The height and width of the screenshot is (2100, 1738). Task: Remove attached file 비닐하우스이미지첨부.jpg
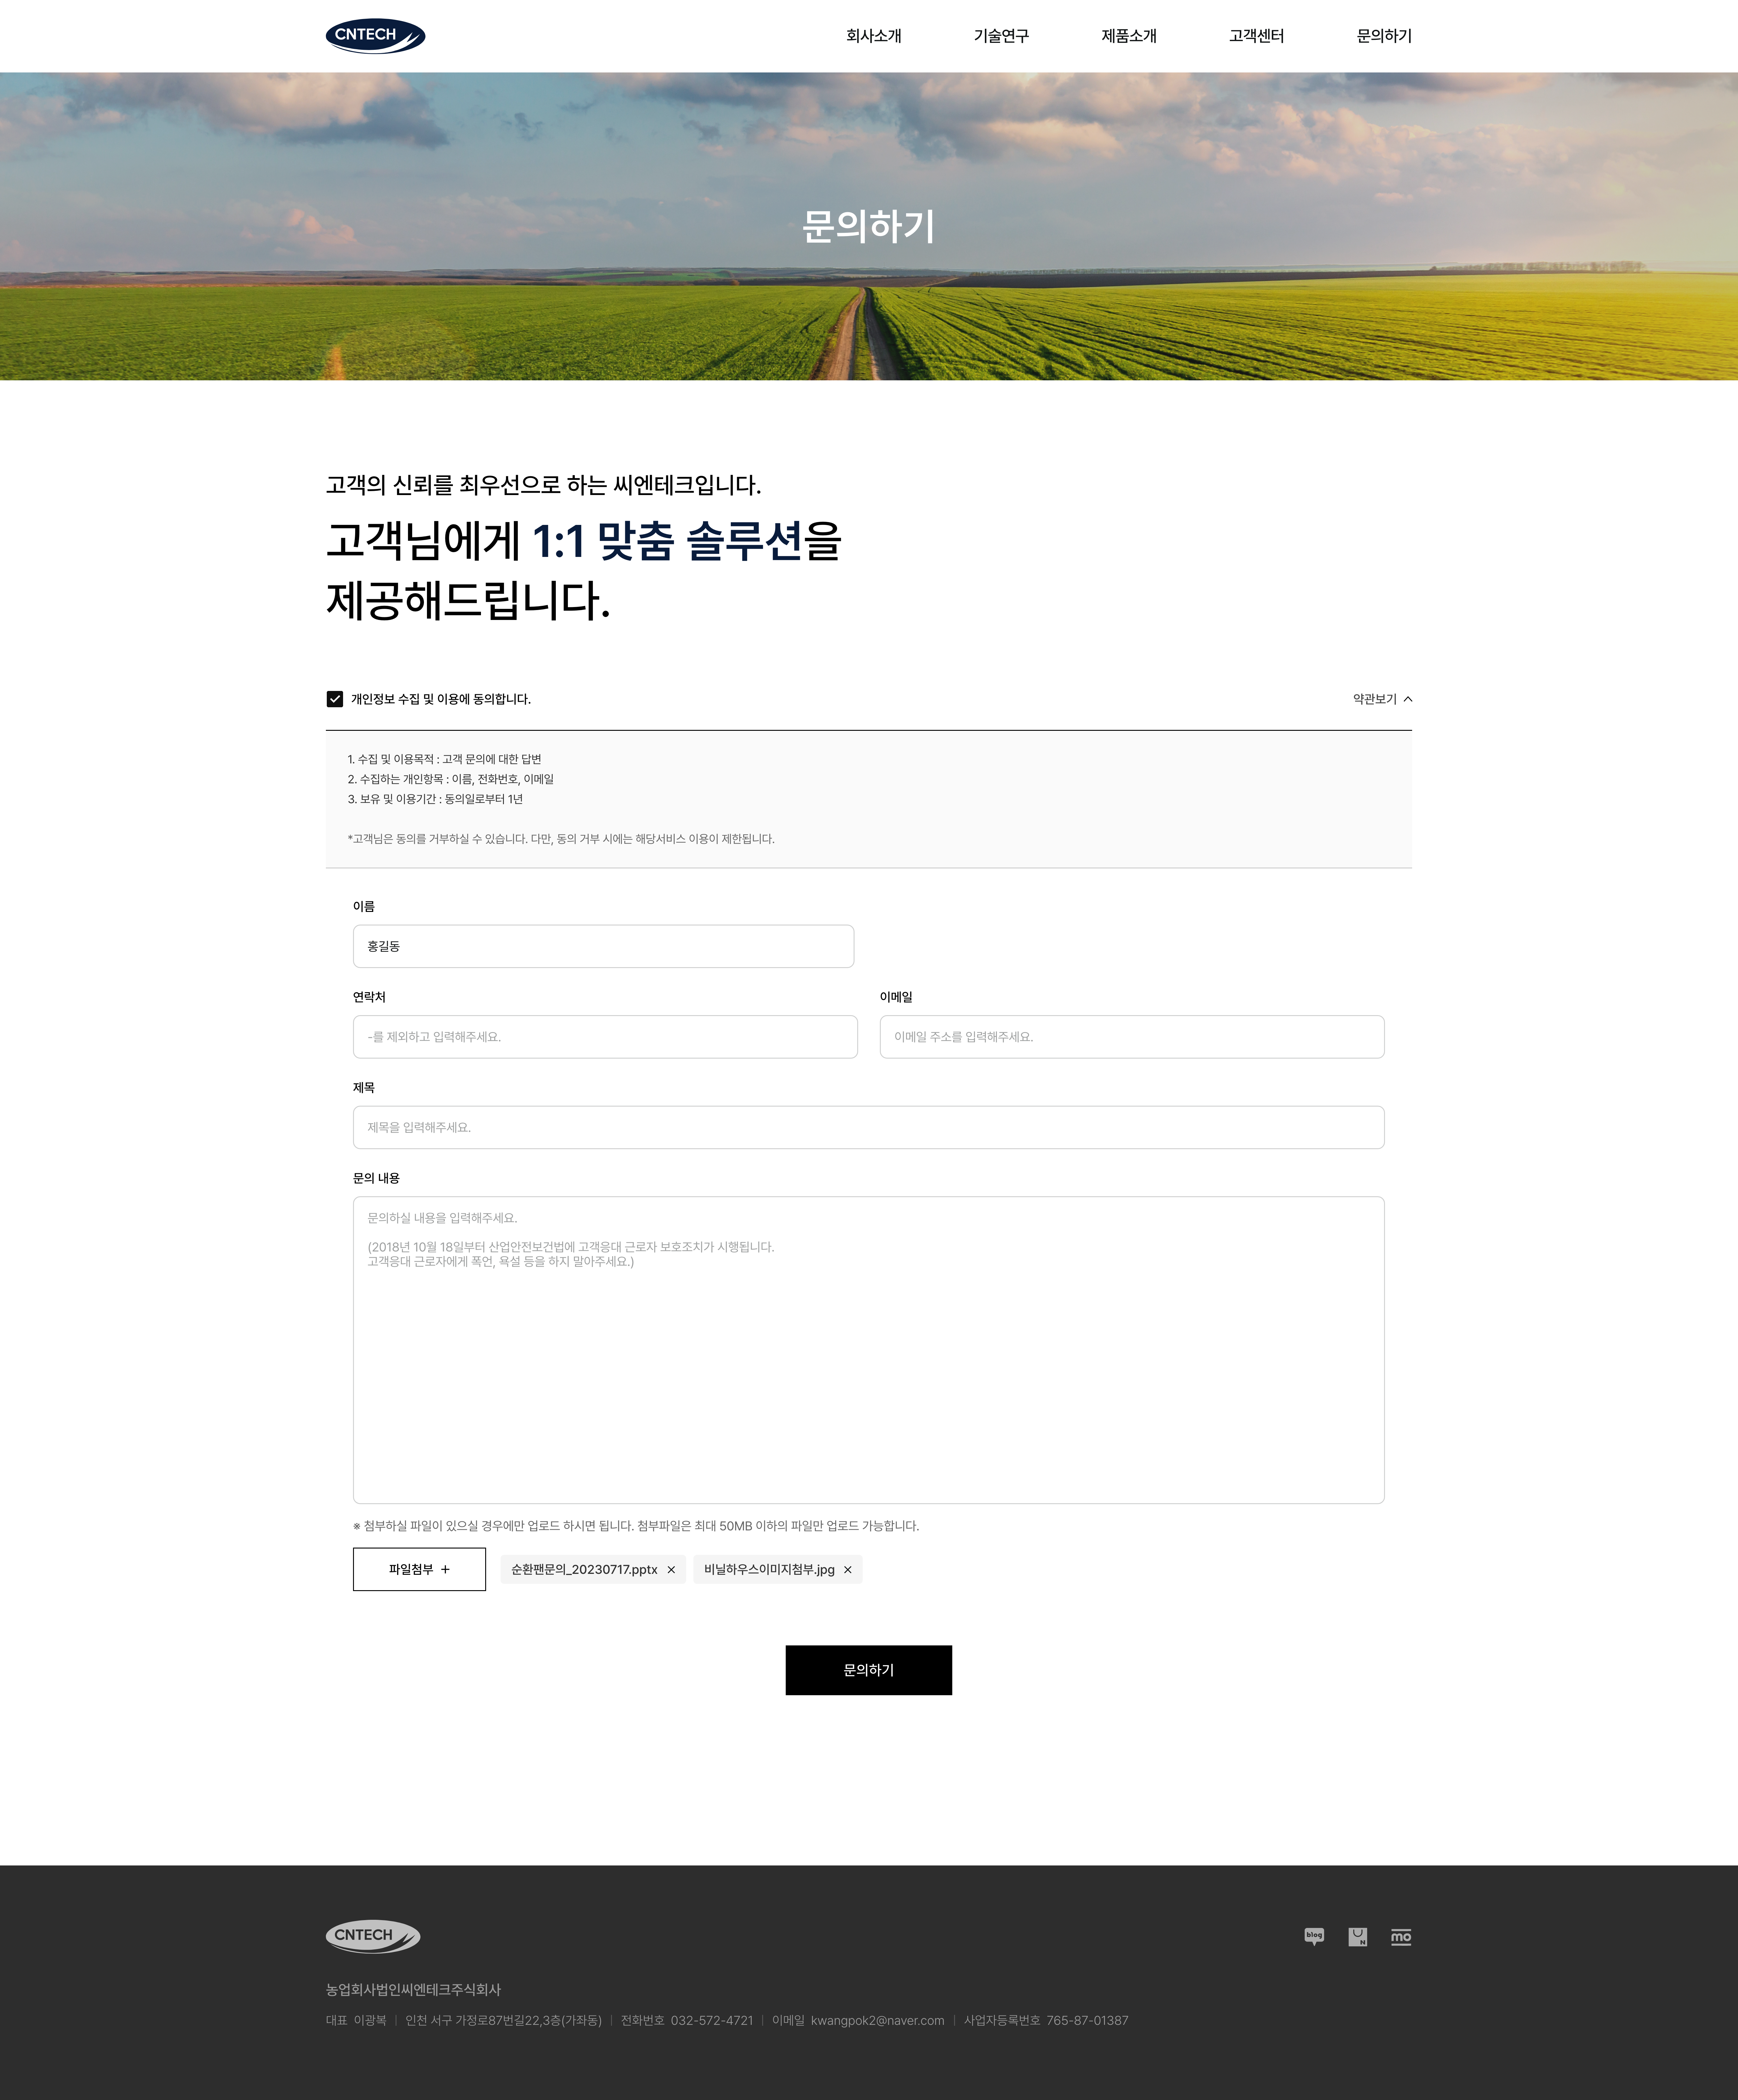(x=848, y=1570)
